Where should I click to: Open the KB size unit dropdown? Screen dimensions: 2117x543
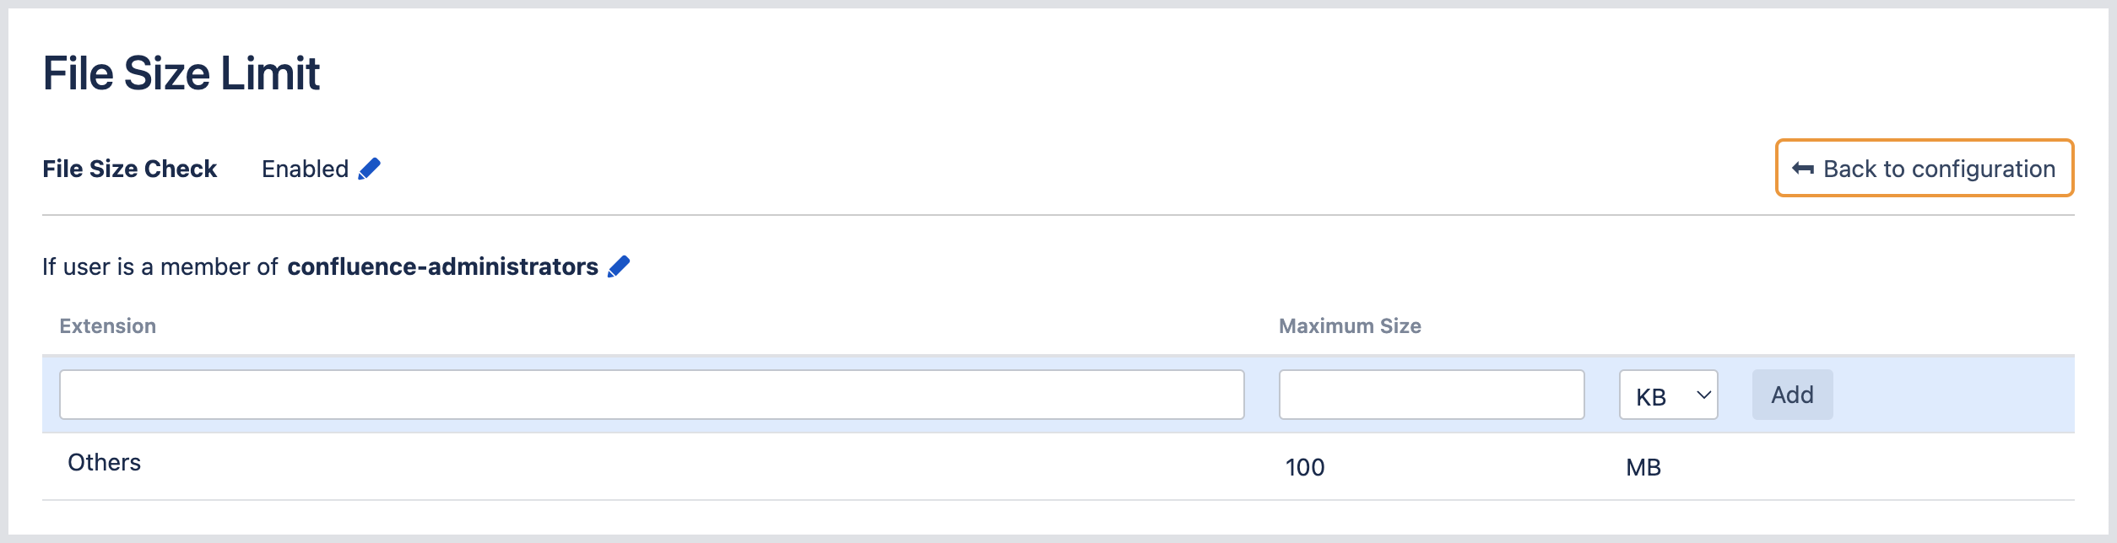1667,395
